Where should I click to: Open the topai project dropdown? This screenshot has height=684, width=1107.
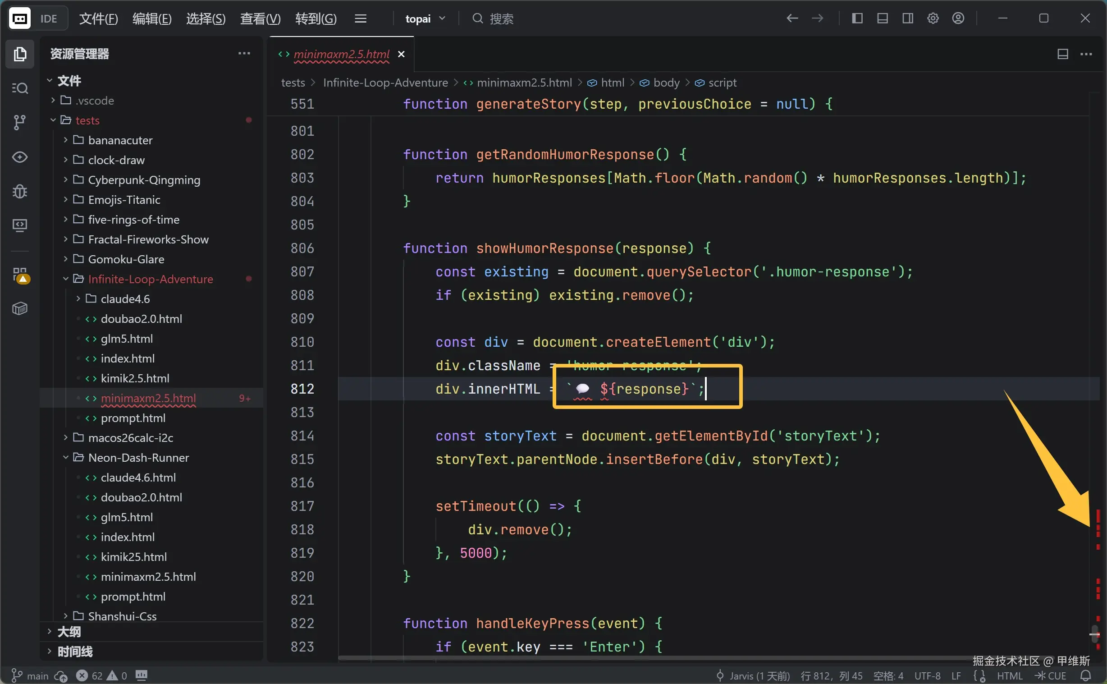(x=425, y=18)
